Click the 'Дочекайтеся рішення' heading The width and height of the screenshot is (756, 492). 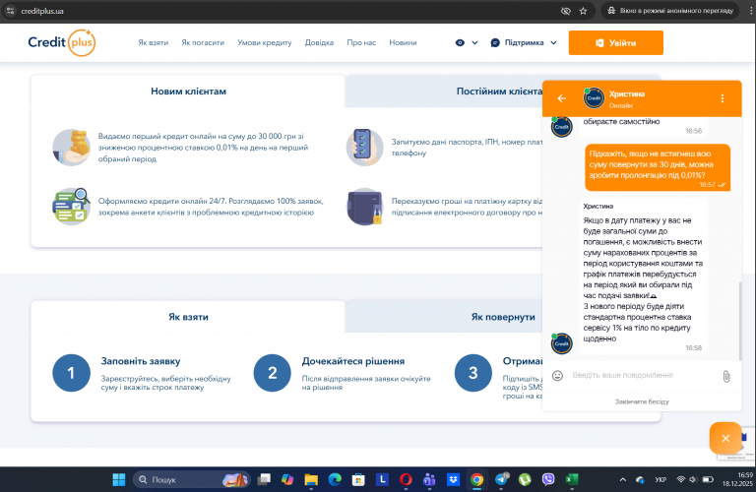(x=353, y=361)
